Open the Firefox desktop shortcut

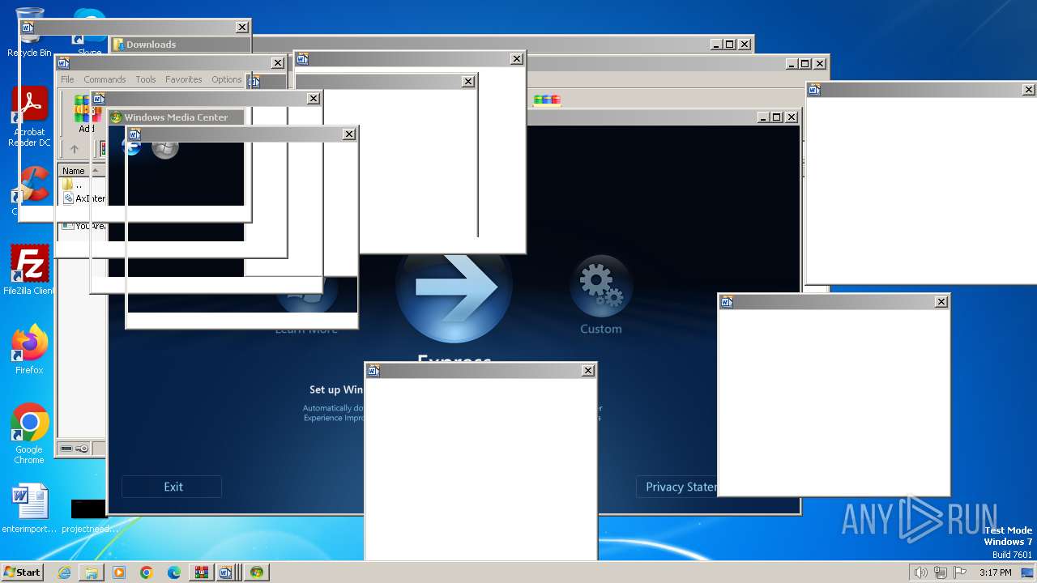[29, 350]
